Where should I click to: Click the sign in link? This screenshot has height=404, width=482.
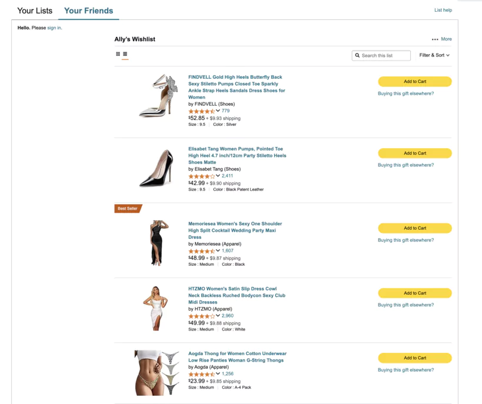coord(54,28)
